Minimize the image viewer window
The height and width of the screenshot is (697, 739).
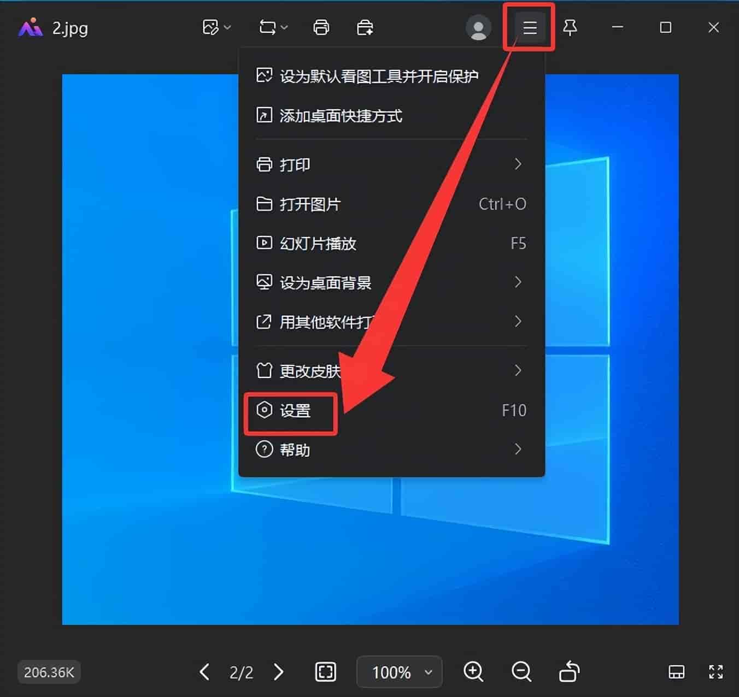(618, 27)
